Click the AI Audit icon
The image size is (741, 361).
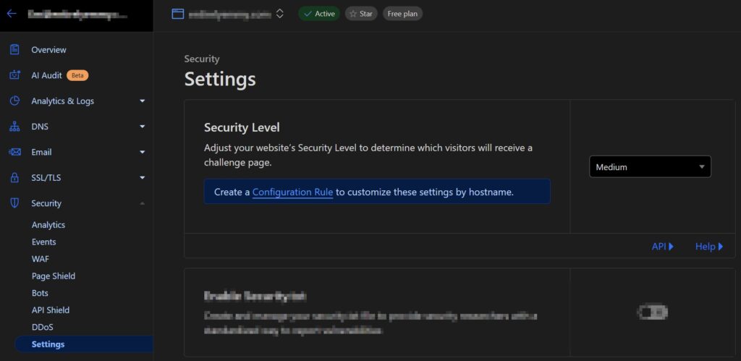tap(14, 75)
